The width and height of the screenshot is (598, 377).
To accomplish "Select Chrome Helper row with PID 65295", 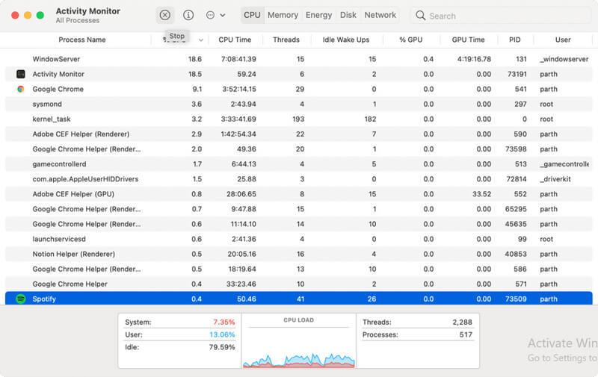I will (298, 209).
